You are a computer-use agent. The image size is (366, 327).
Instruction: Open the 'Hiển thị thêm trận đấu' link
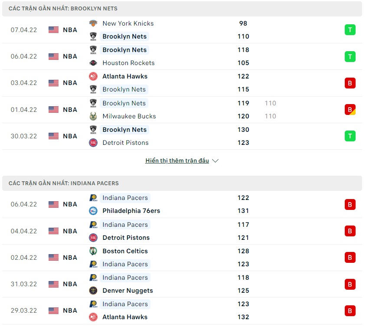[x=177, y=161]
